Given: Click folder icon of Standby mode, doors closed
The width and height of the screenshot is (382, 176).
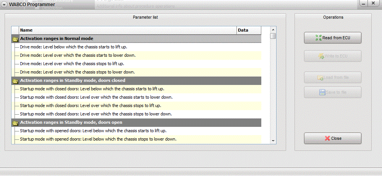Looking at the screenshot, I should [16, 81].
